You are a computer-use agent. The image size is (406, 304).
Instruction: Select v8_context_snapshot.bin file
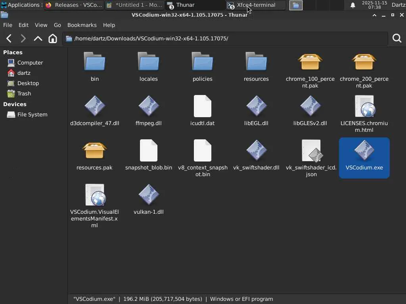(x=203, y=158)
